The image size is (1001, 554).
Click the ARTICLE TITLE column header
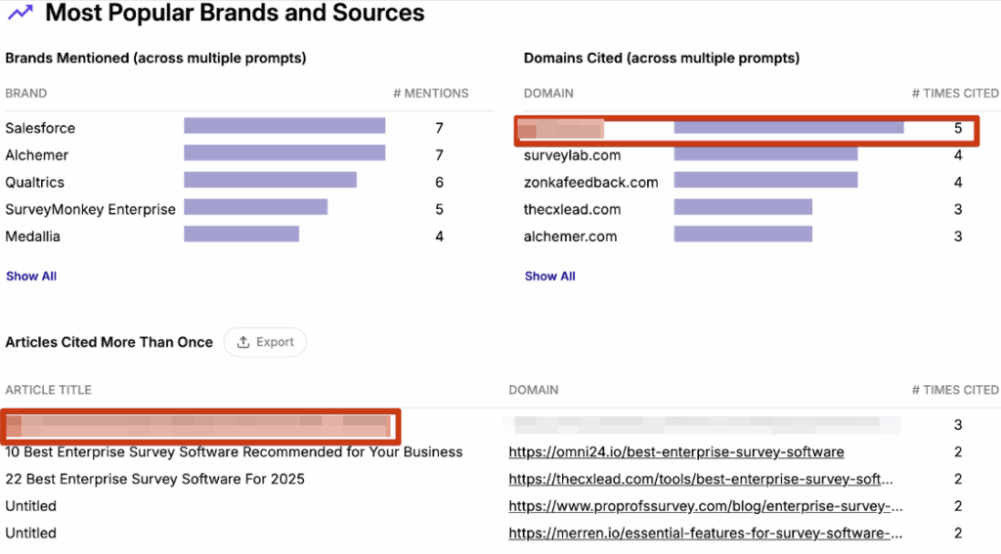[x=49, y=390]
